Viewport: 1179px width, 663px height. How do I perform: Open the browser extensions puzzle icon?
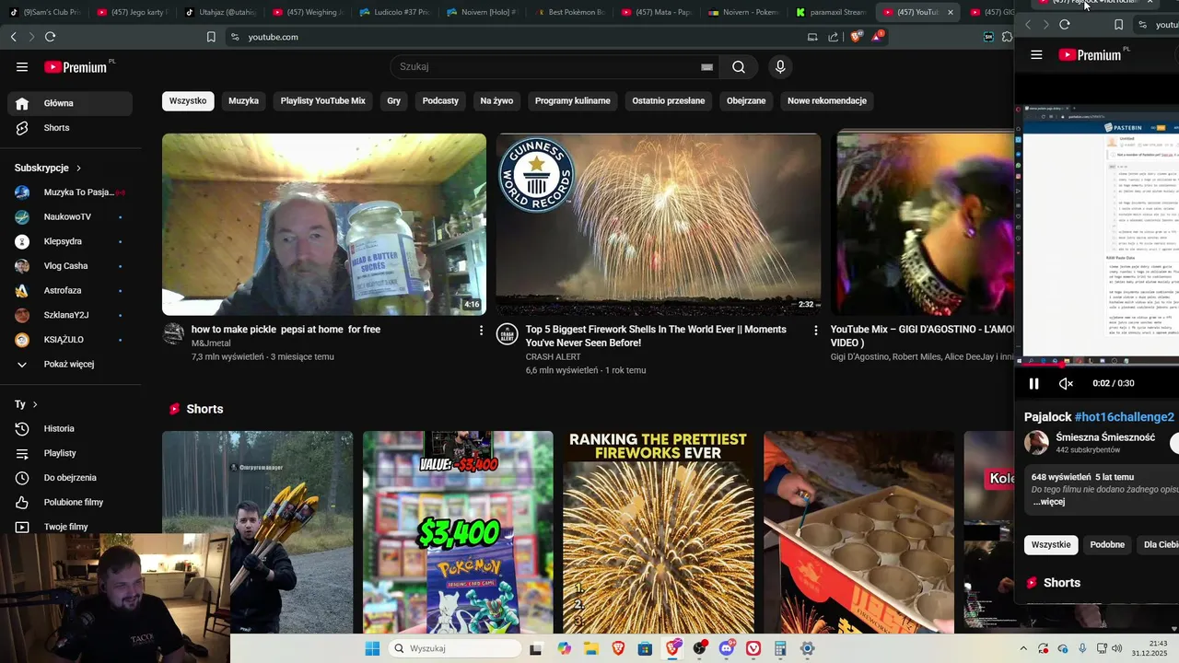pyautogui.click(x=1007, y=37)
